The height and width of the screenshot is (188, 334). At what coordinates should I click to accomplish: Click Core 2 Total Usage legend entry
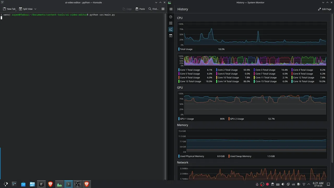point(233,70)
